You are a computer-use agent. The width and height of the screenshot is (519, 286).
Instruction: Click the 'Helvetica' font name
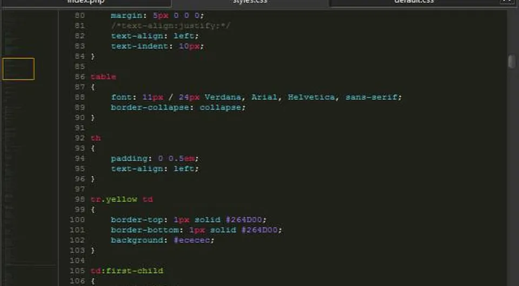pyautogui.click(x=311, y=97)
